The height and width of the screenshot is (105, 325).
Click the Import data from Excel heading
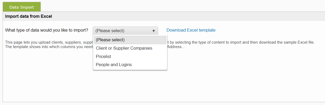click(x=29, y=16)
